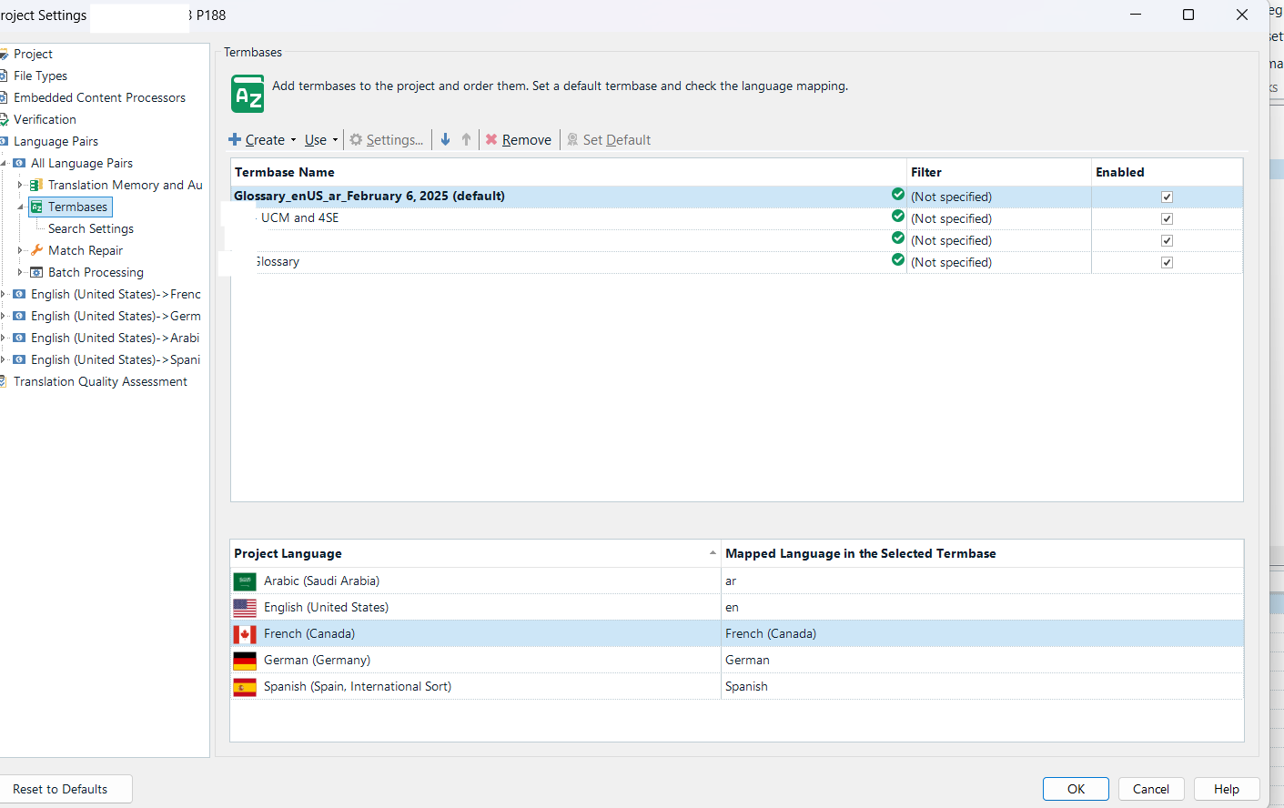The image size is (1284, 808).
Task: Open Search Settings under Termbases
Action: click(x=91, y=228)
